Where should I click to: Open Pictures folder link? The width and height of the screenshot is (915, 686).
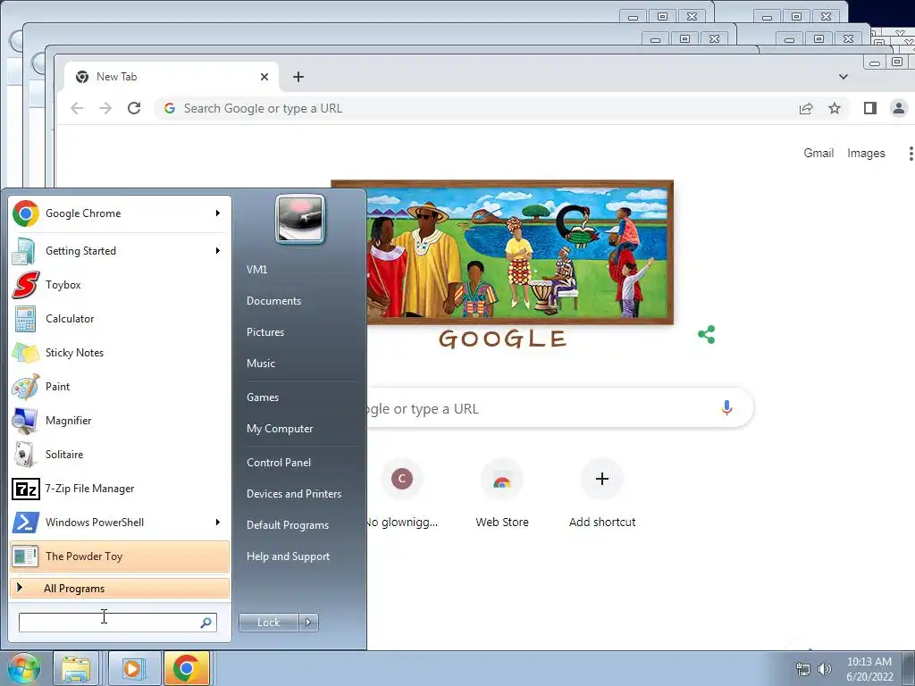(x=265, y=332)
